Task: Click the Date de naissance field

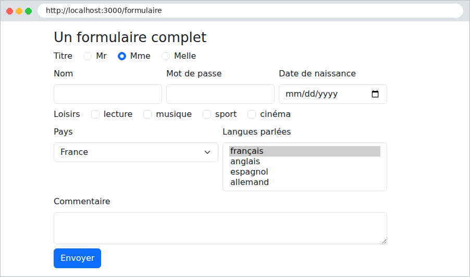Action: [333, 94]
